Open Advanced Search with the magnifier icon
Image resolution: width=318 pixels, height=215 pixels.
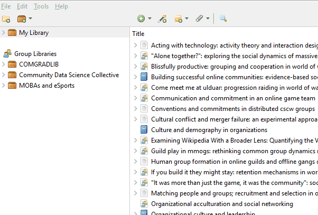coord(223,18)
